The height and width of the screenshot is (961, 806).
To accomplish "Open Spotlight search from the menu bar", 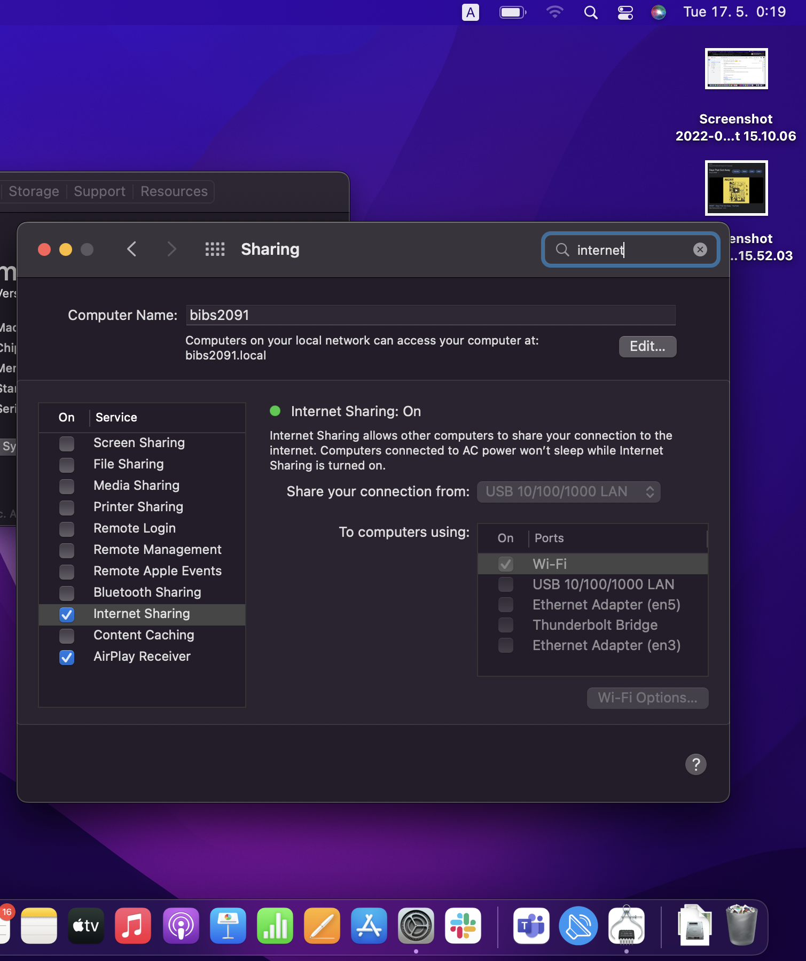I will 590,12.
